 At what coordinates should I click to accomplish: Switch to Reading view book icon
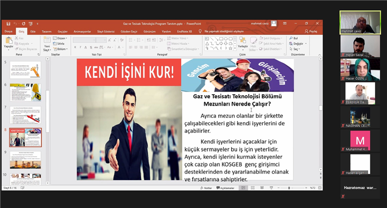[262, 188]
